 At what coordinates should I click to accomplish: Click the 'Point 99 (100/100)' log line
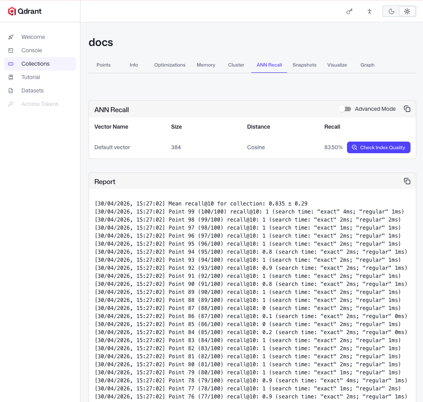[249, 212]
